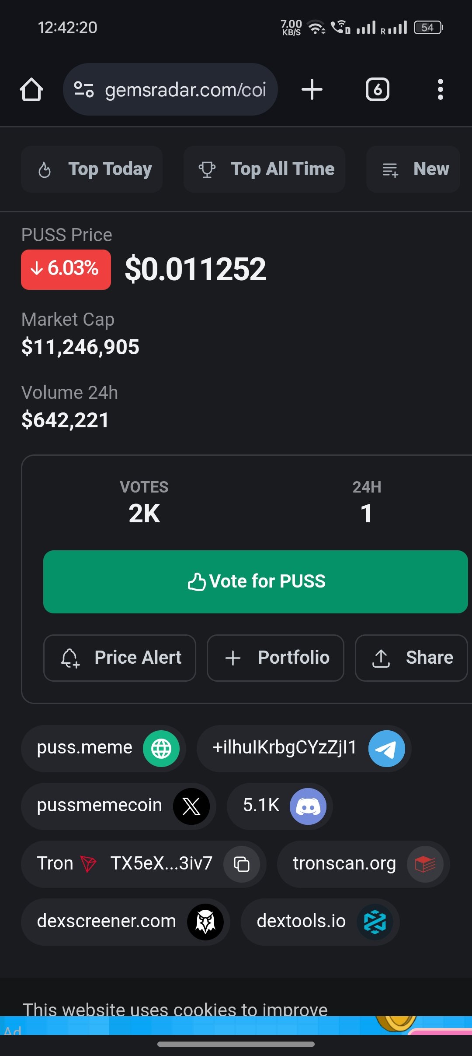
Task: Open the browser three-dot menu
Action: (x=441, y=89)
